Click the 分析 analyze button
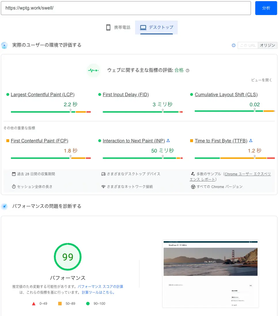This screenshot has height=316, width=278. pyautogui.click(x=266, y=8)
